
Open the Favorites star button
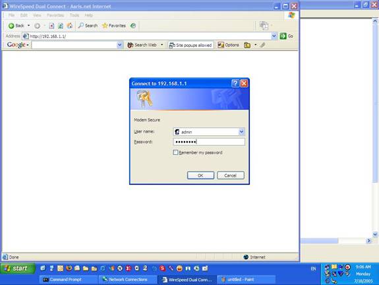(114, 26)
